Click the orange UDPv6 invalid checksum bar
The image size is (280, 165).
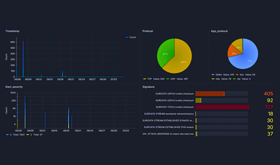pyautogui.click(x=210, y=94)
